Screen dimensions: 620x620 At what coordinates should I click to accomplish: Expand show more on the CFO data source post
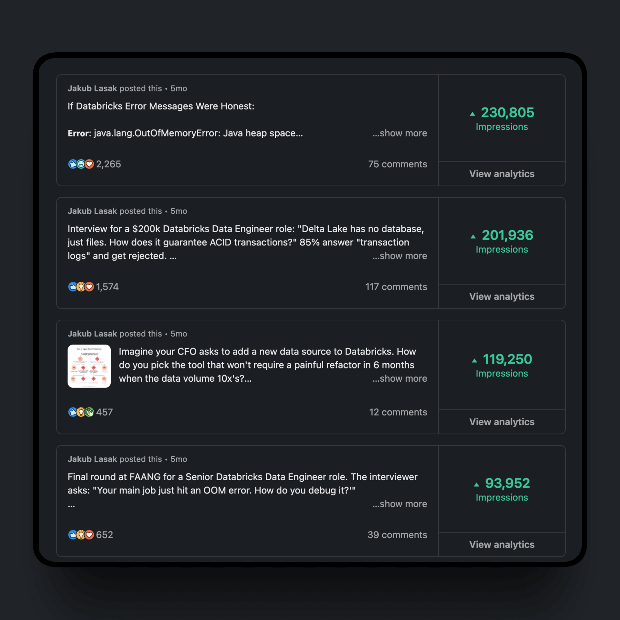[x=399, y=378]
